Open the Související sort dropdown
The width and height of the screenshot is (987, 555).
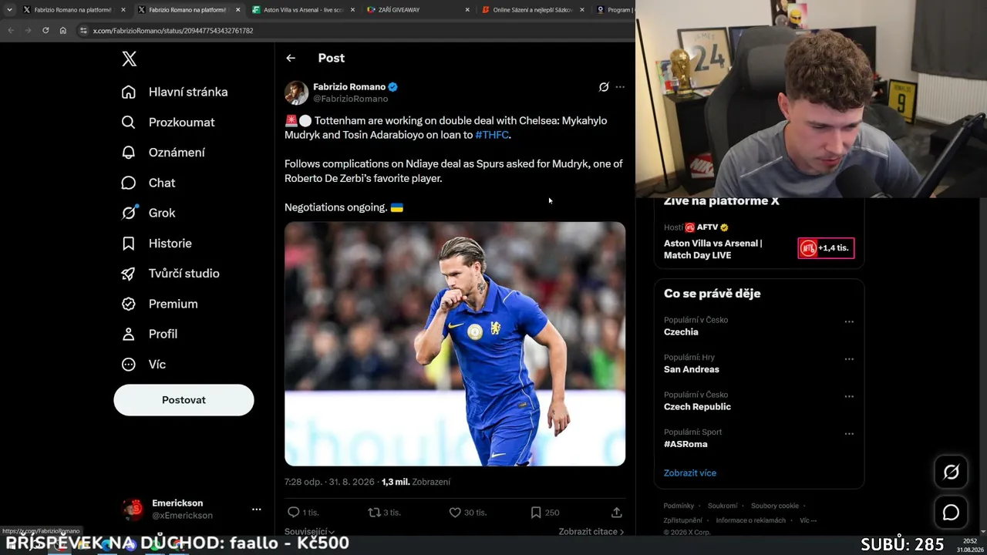pos(310,531)
